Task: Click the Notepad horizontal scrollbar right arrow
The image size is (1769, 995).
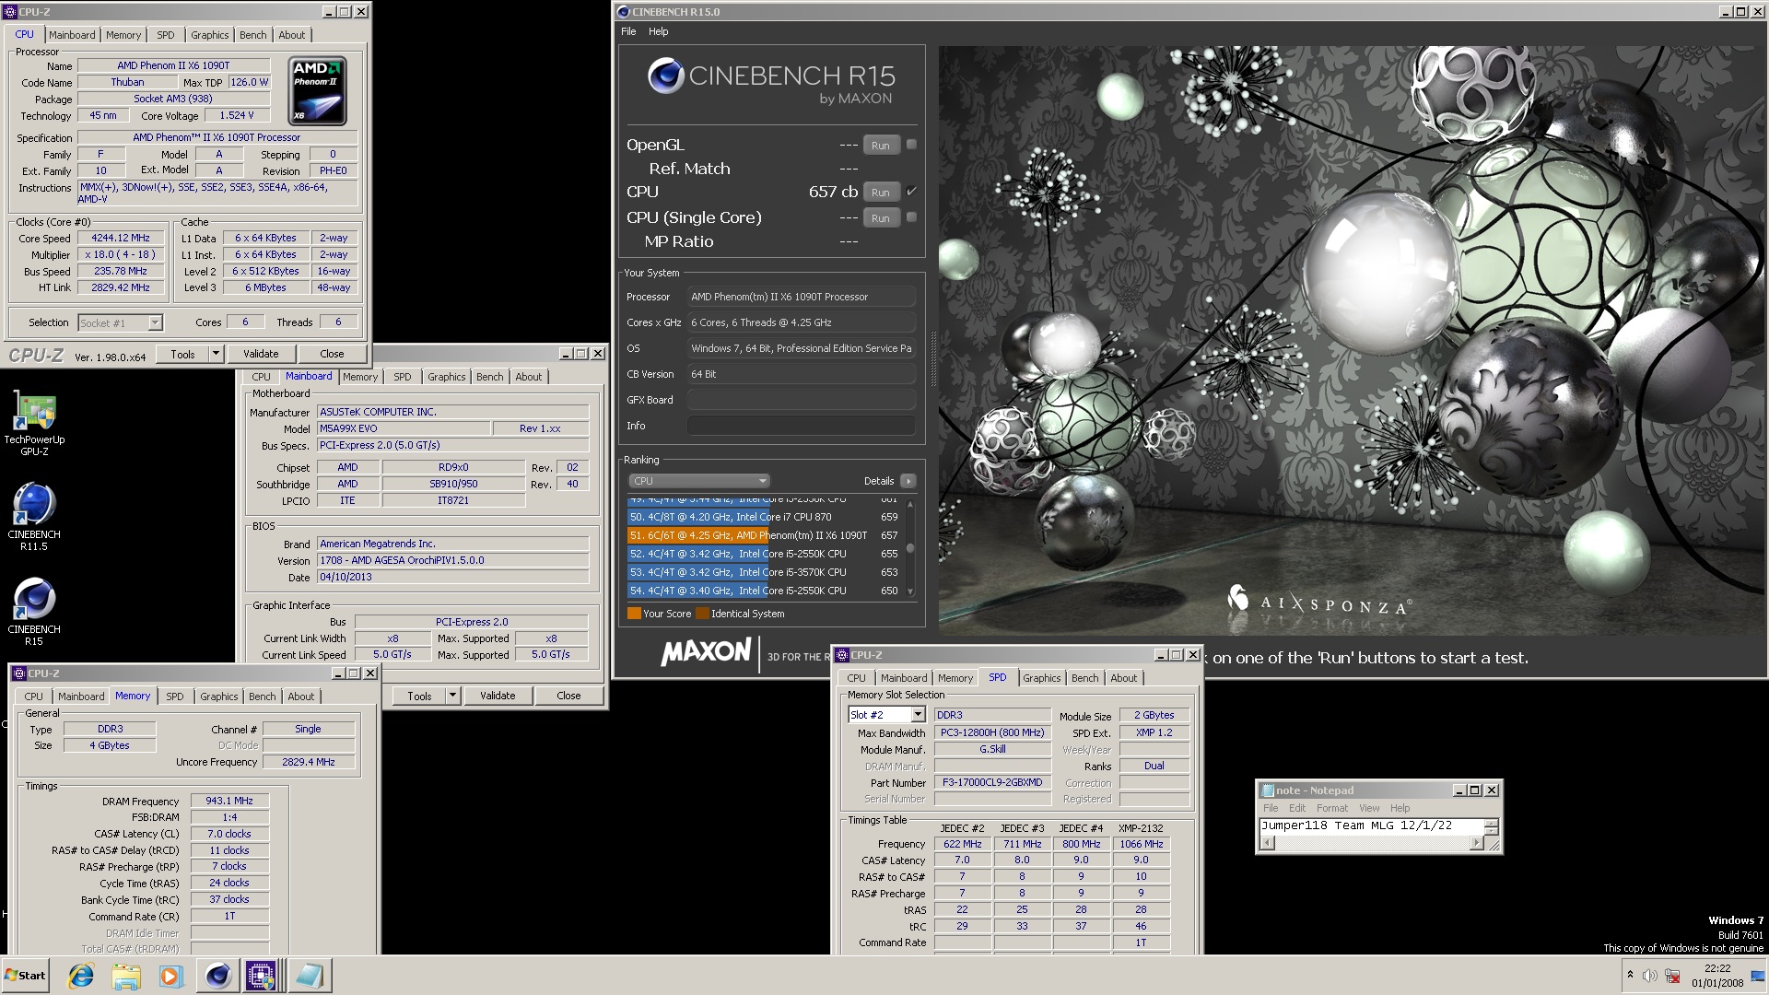Action: point(1476,843)
